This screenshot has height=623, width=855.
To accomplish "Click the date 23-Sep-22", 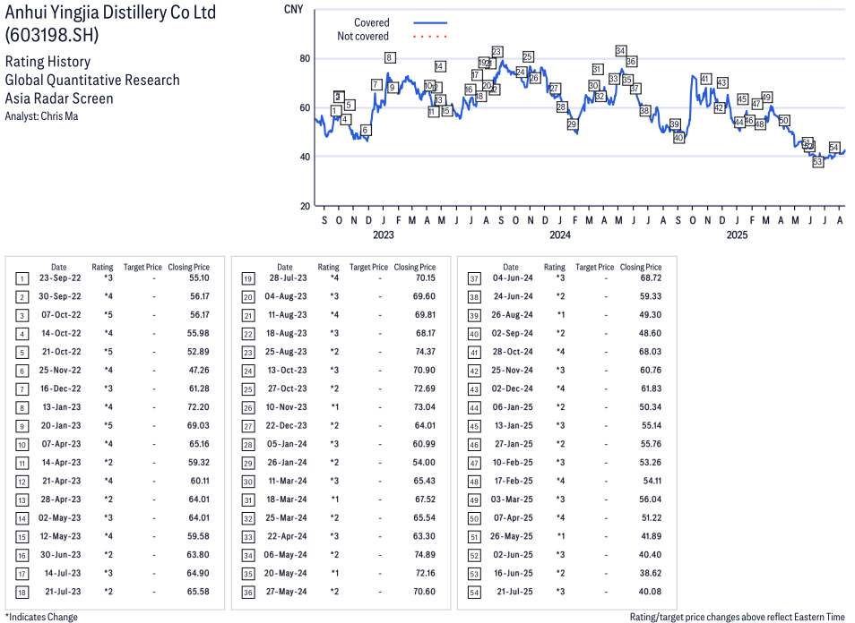I will pos(60,277).
